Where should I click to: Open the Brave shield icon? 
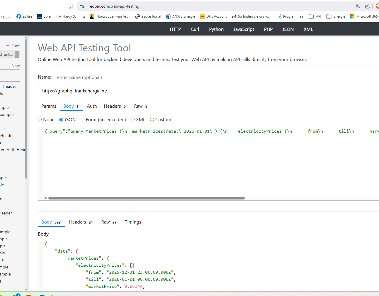pos(377,6)
